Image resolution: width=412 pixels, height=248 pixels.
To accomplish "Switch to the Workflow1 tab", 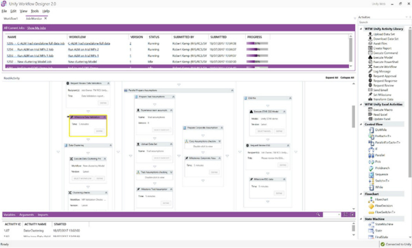I will coord(10,18).
